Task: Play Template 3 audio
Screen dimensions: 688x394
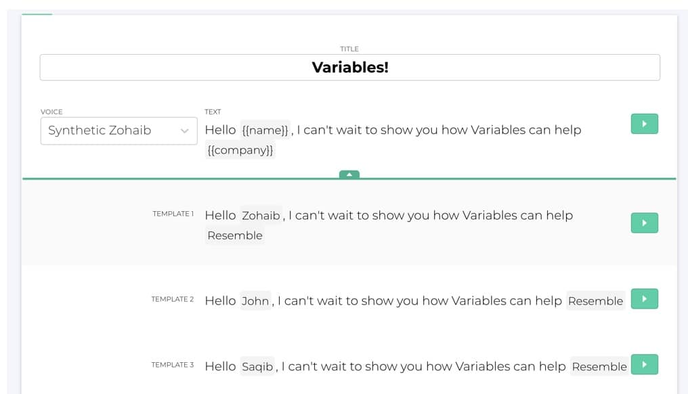Action: tap(644, 364)
